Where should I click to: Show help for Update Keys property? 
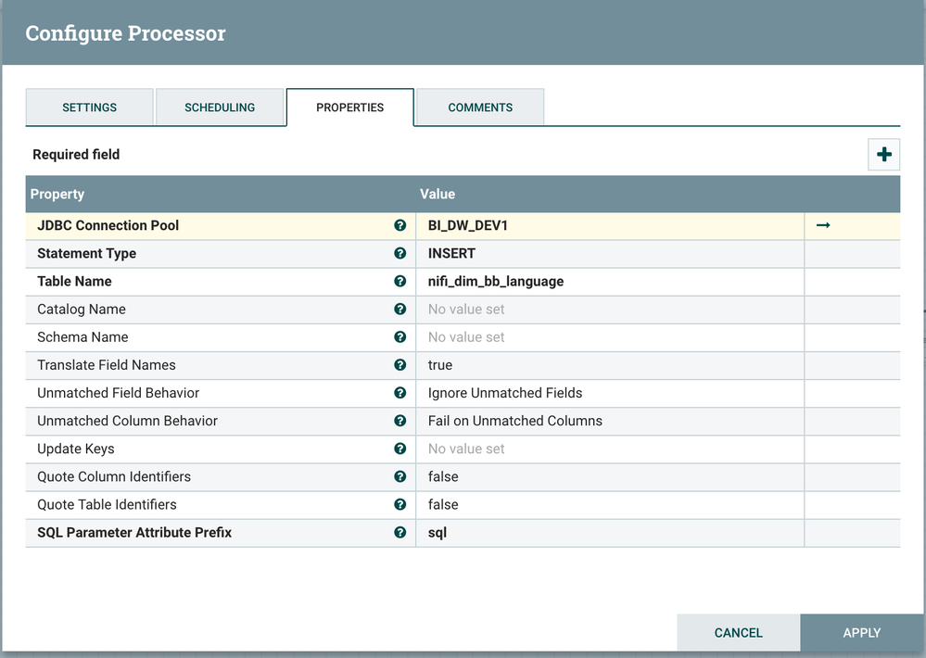pos(400,449)
